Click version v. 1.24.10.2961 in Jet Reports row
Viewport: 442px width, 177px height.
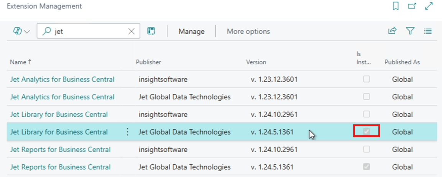click(x=274, y=149)
